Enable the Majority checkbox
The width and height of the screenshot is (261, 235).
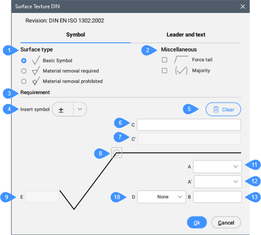pyautogui.click(x=164, y=71)
